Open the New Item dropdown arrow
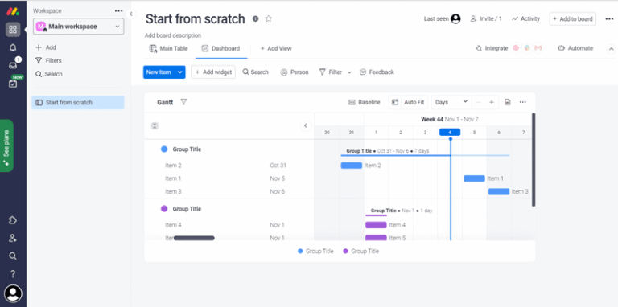 coord(180,72)
